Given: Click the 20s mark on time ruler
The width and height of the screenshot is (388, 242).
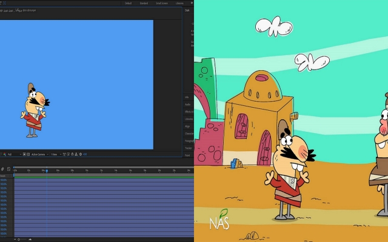Looking at the screenshot, I should pos(159,171).
